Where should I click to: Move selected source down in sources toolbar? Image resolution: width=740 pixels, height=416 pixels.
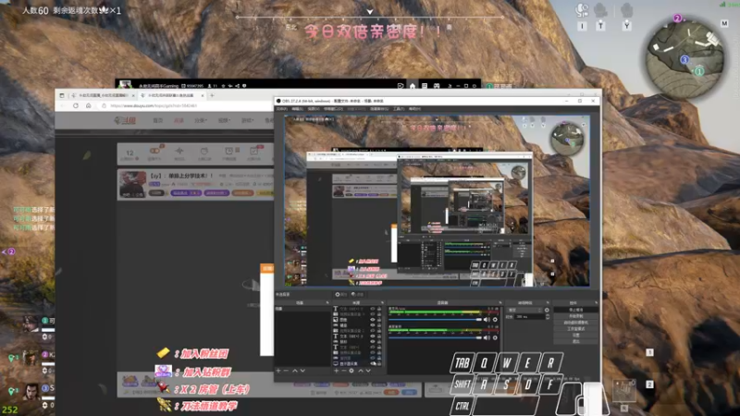[x=368, y=371]
